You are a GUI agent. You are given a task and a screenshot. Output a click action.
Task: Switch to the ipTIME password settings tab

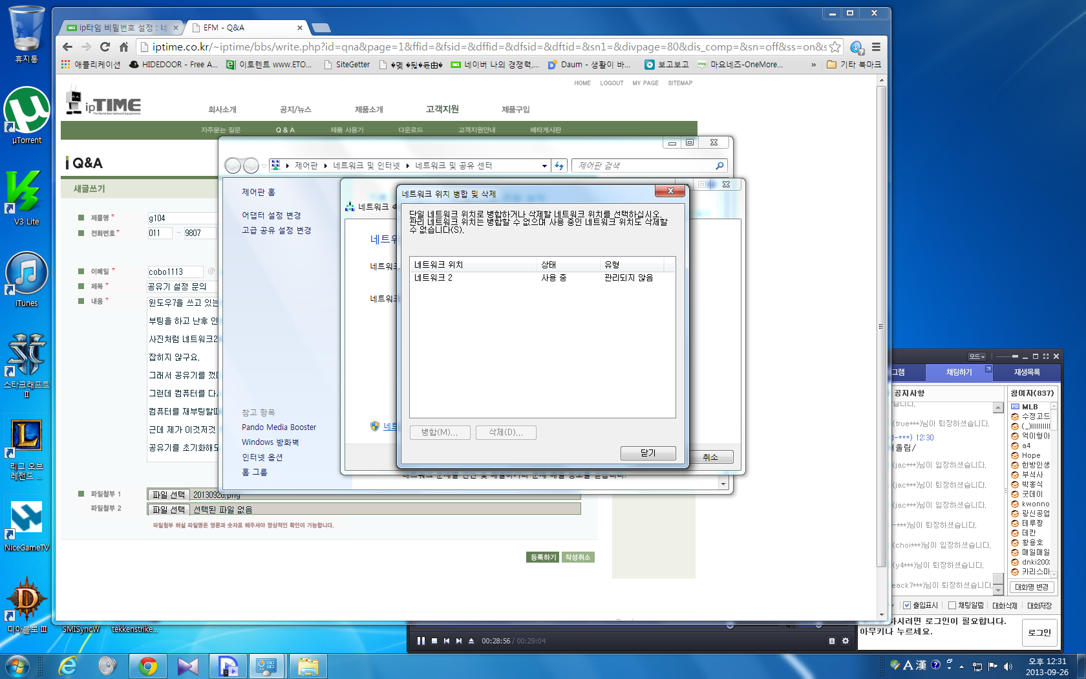(x=121, y=28)
